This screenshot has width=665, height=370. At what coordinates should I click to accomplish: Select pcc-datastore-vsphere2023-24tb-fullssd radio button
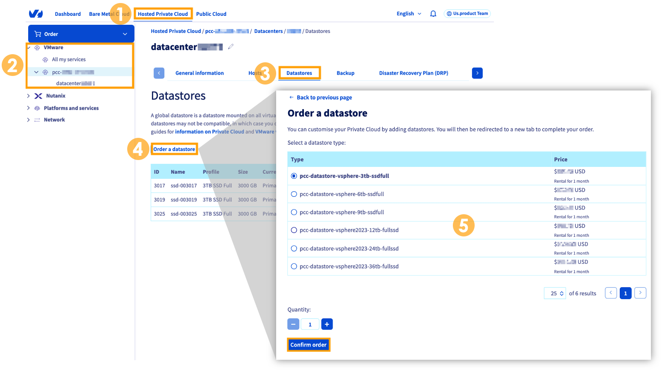[294, 248]
